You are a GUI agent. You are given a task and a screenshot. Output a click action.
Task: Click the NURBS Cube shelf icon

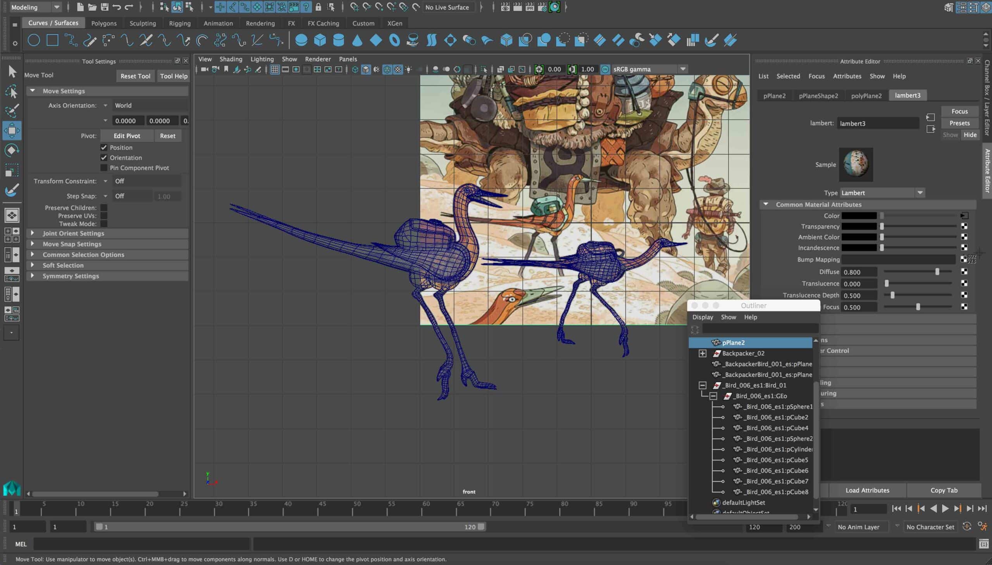[320, 40]
